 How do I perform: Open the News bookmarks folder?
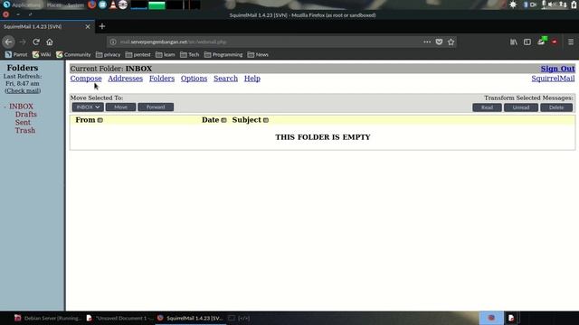point(258,54)
